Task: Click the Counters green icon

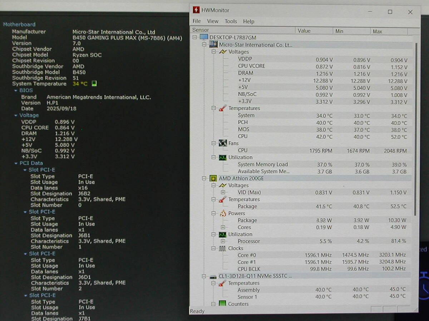Action: [223, 304]
